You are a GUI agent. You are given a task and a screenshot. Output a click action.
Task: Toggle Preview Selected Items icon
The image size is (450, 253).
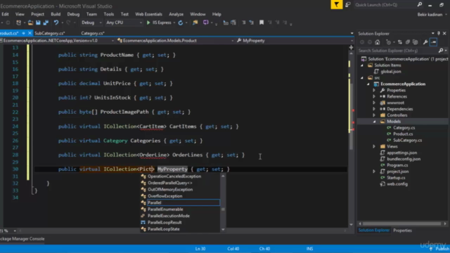[434, 42]
